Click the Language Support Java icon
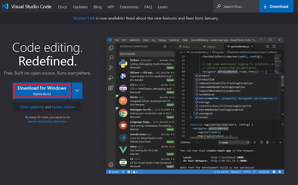Viewport: 298px width, 185px height. 123,125
